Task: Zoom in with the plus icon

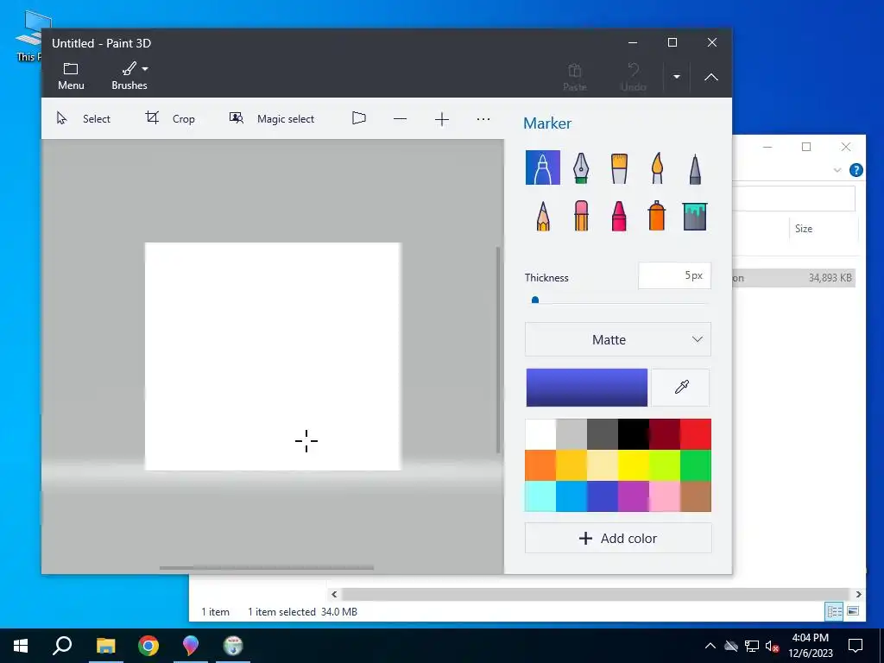Action: (x=442, y=119)
